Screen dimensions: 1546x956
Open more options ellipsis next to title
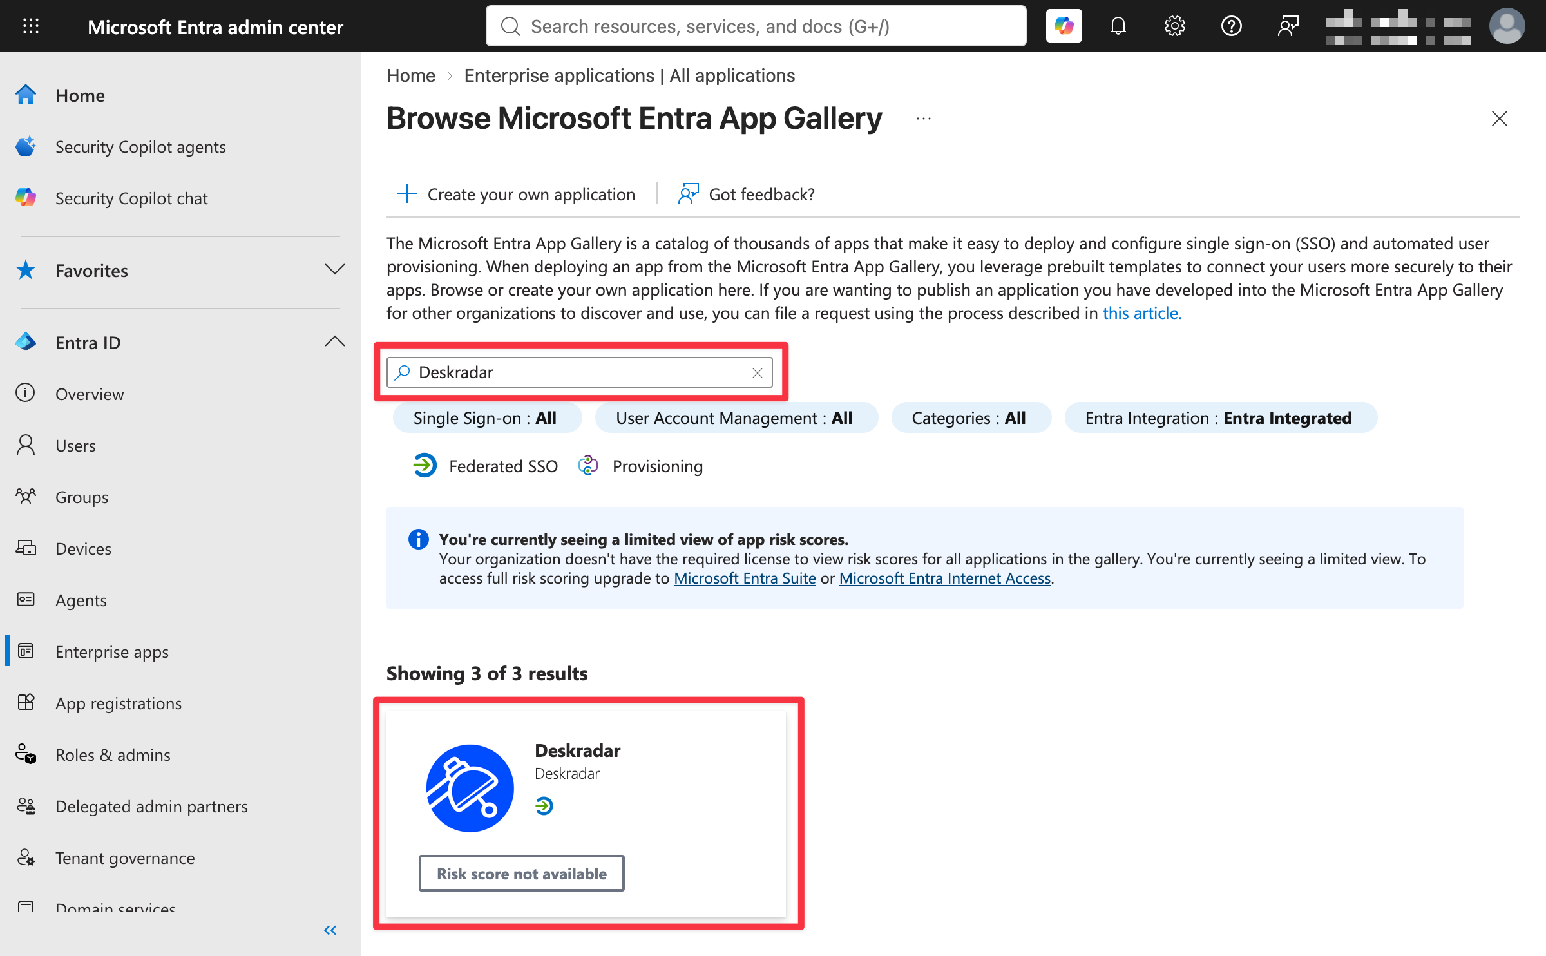(x=924, y=119)
